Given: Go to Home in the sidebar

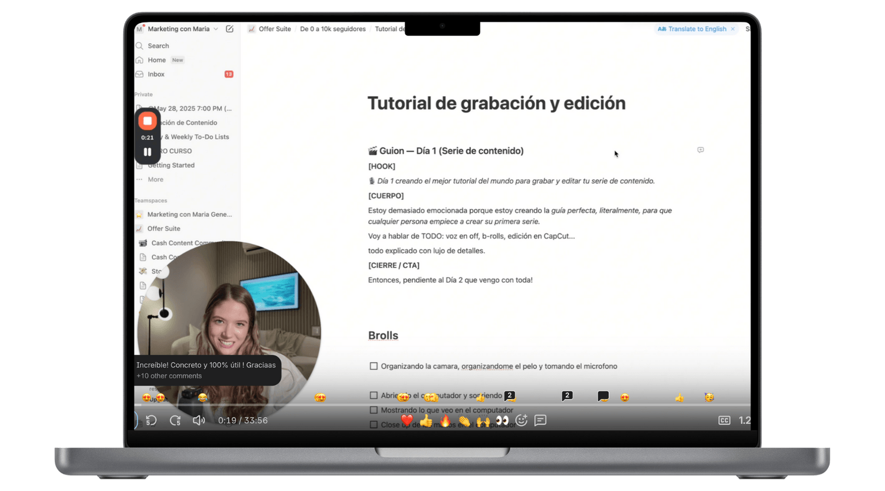Looking at the screenshot, I should pos(156,60).
